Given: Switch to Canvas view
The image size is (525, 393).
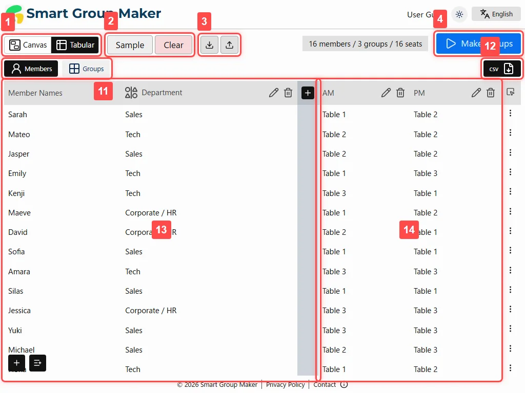Looking at the screenshot, I should click(28, 45).
